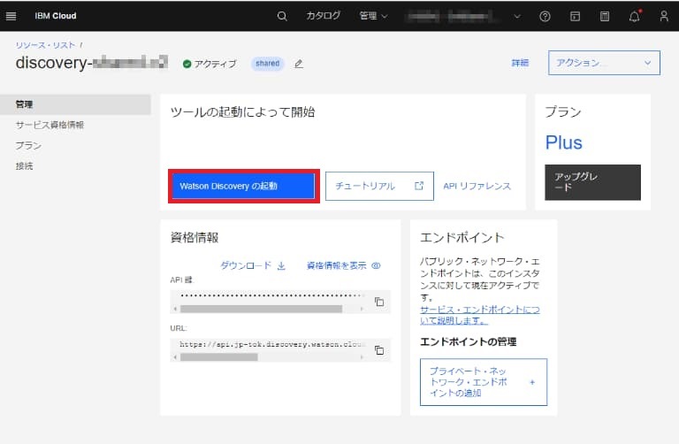Expand the 管理 menu in header
This screenshot has height=444, width=679.
tap(373, 16)
